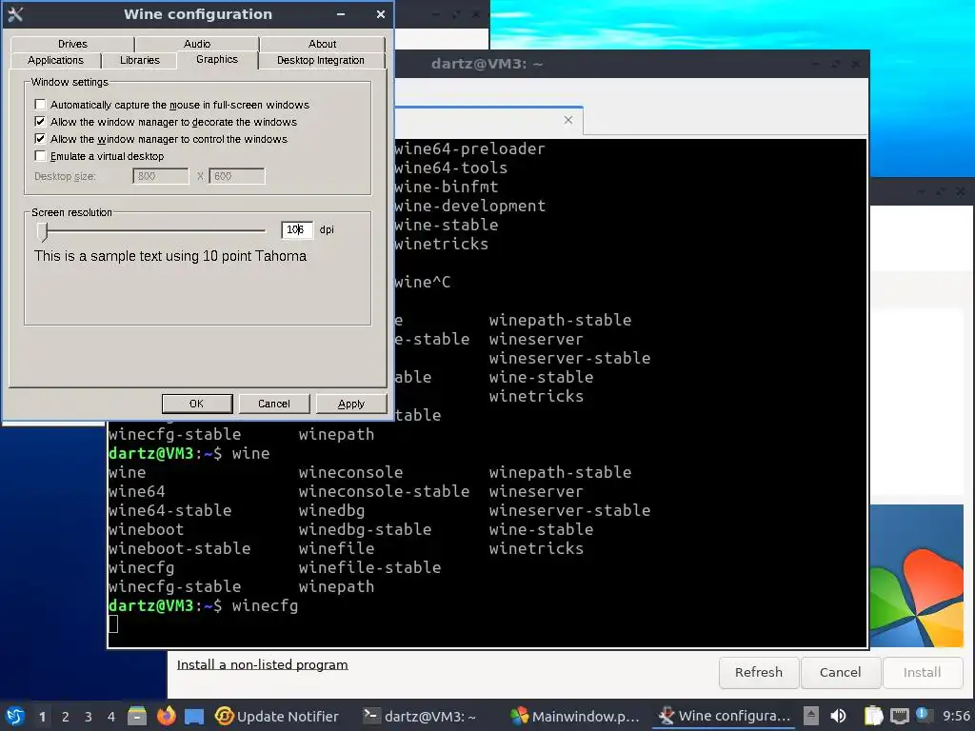Click the blue show desktop icon
Viewport: 975px width, 731px height.
point(194,716)
